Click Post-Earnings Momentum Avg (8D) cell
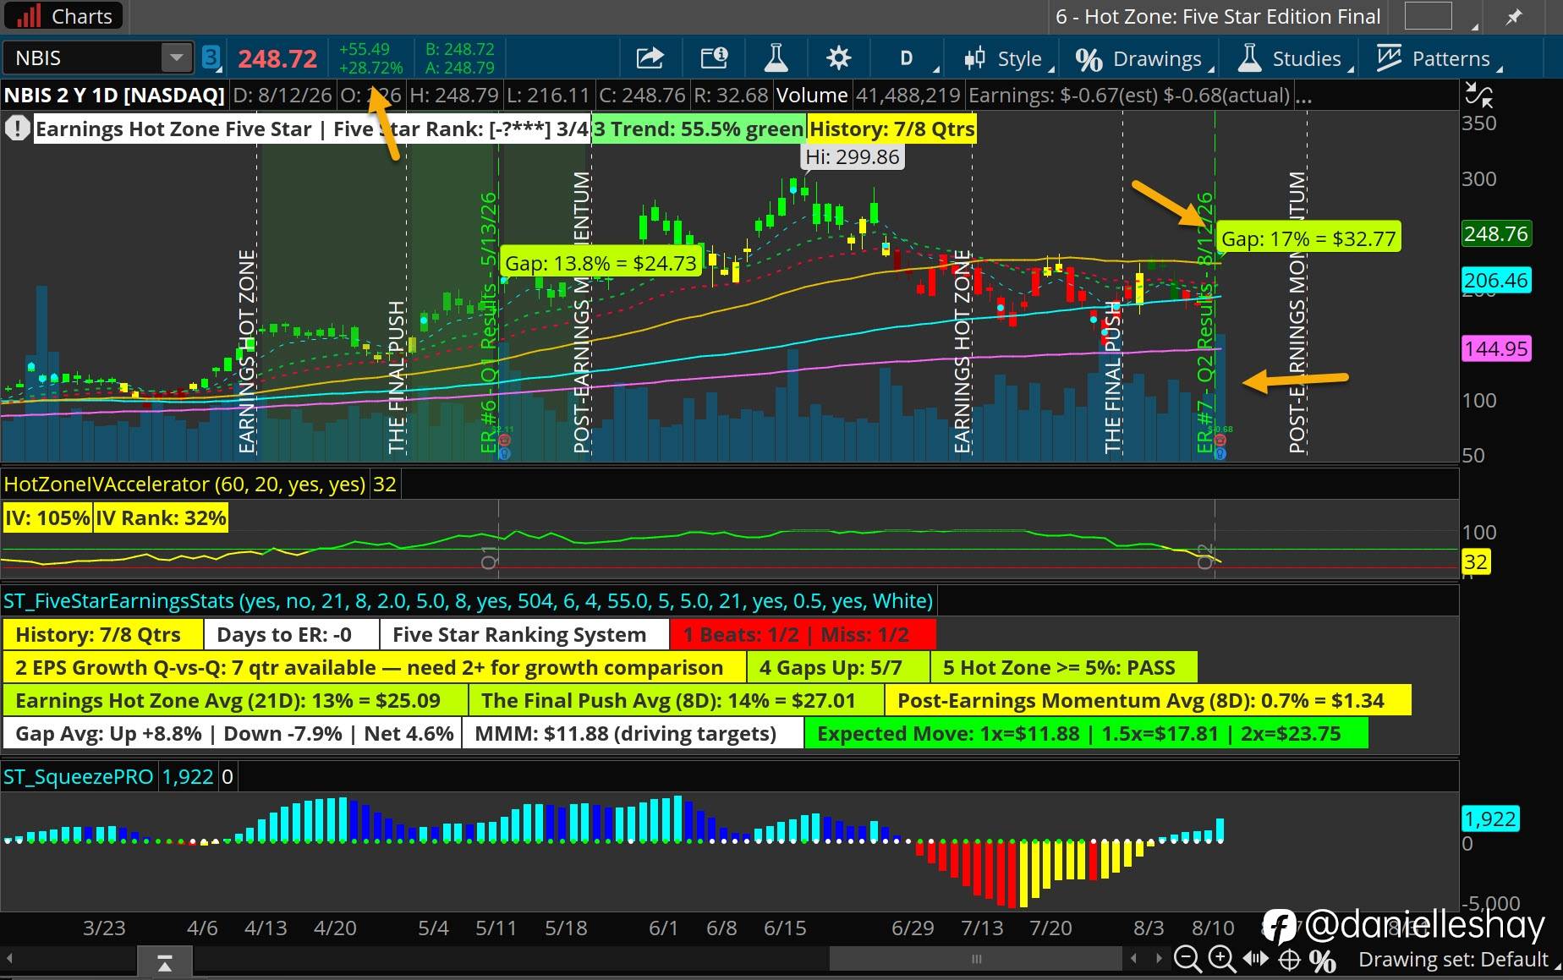Screen dimensions: 1563x980 click(1148, 700)
